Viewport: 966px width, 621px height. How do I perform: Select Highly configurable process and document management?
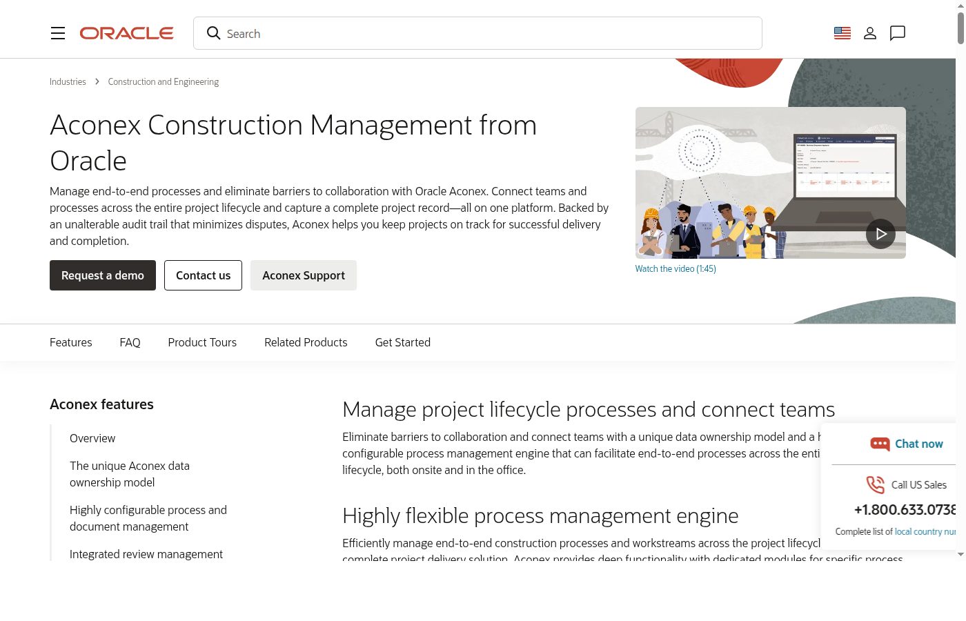[x=148, y=518]
